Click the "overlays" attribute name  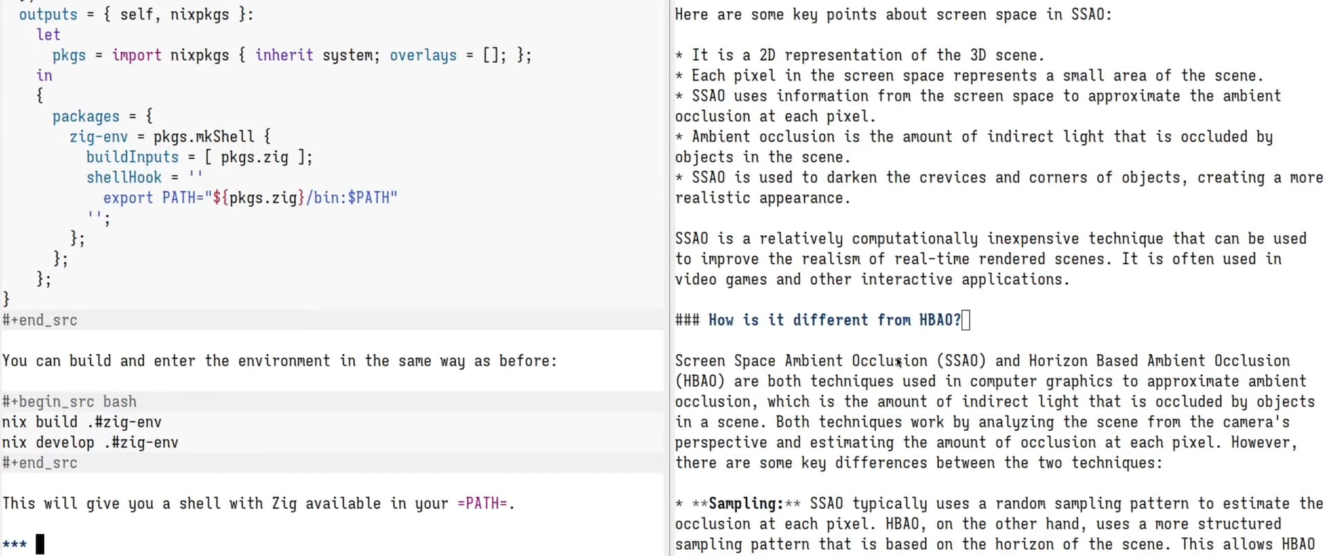(x=423, y=55)
